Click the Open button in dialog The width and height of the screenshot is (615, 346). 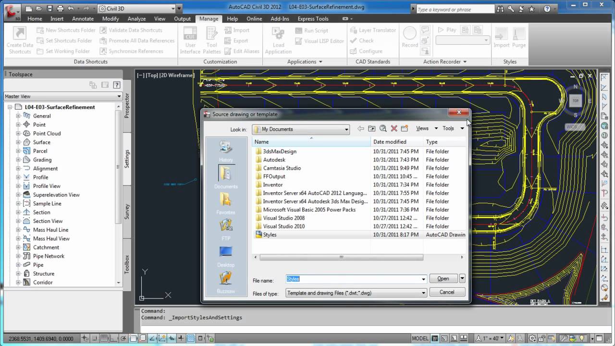click(x=443, y=279)
